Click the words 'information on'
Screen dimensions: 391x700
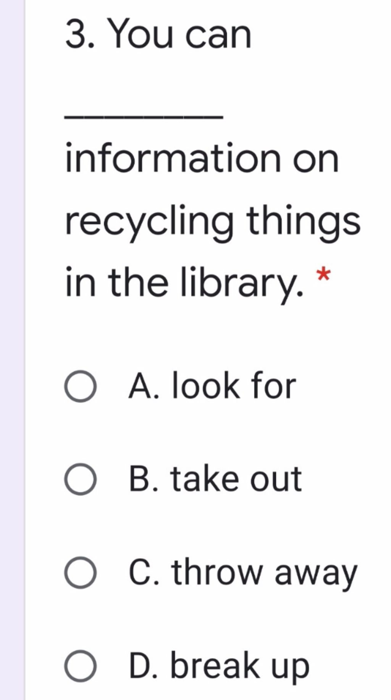tap(202, 158)
